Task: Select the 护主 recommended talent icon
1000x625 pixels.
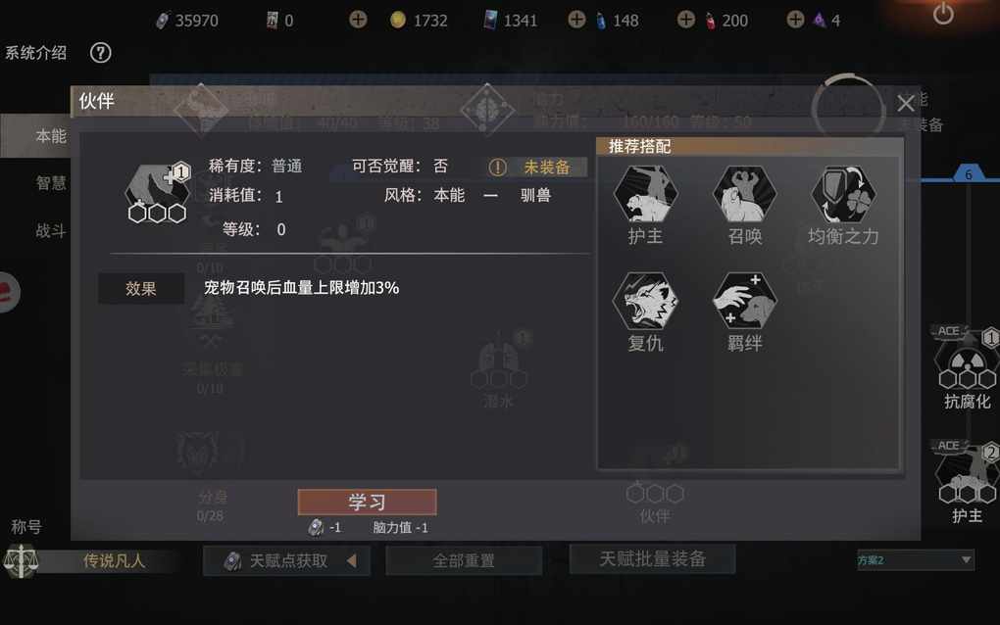Action: [x=645, y=194]
